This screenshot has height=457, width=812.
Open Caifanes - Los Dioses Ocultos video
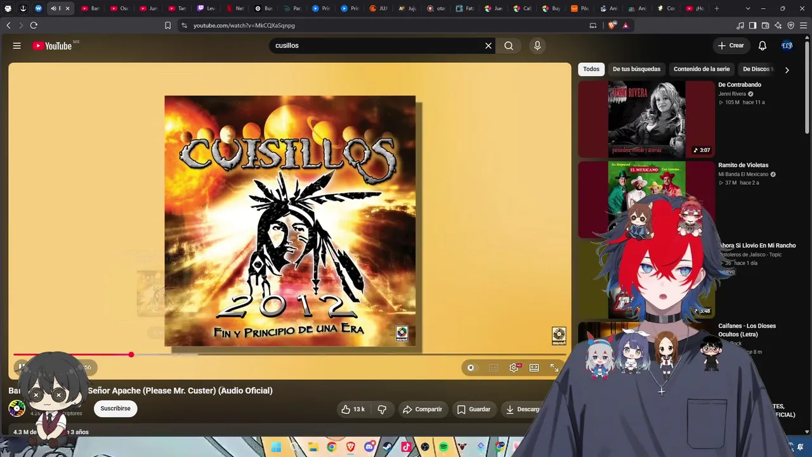747,330
